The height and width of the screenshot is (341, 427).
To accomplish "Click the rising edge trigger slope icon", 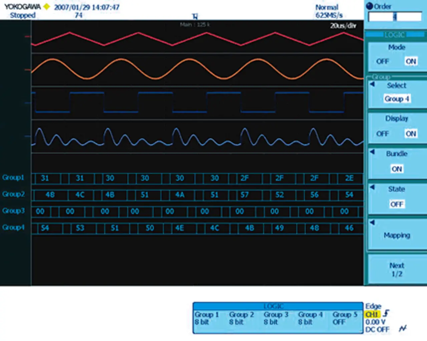I will tap(386, 313).
